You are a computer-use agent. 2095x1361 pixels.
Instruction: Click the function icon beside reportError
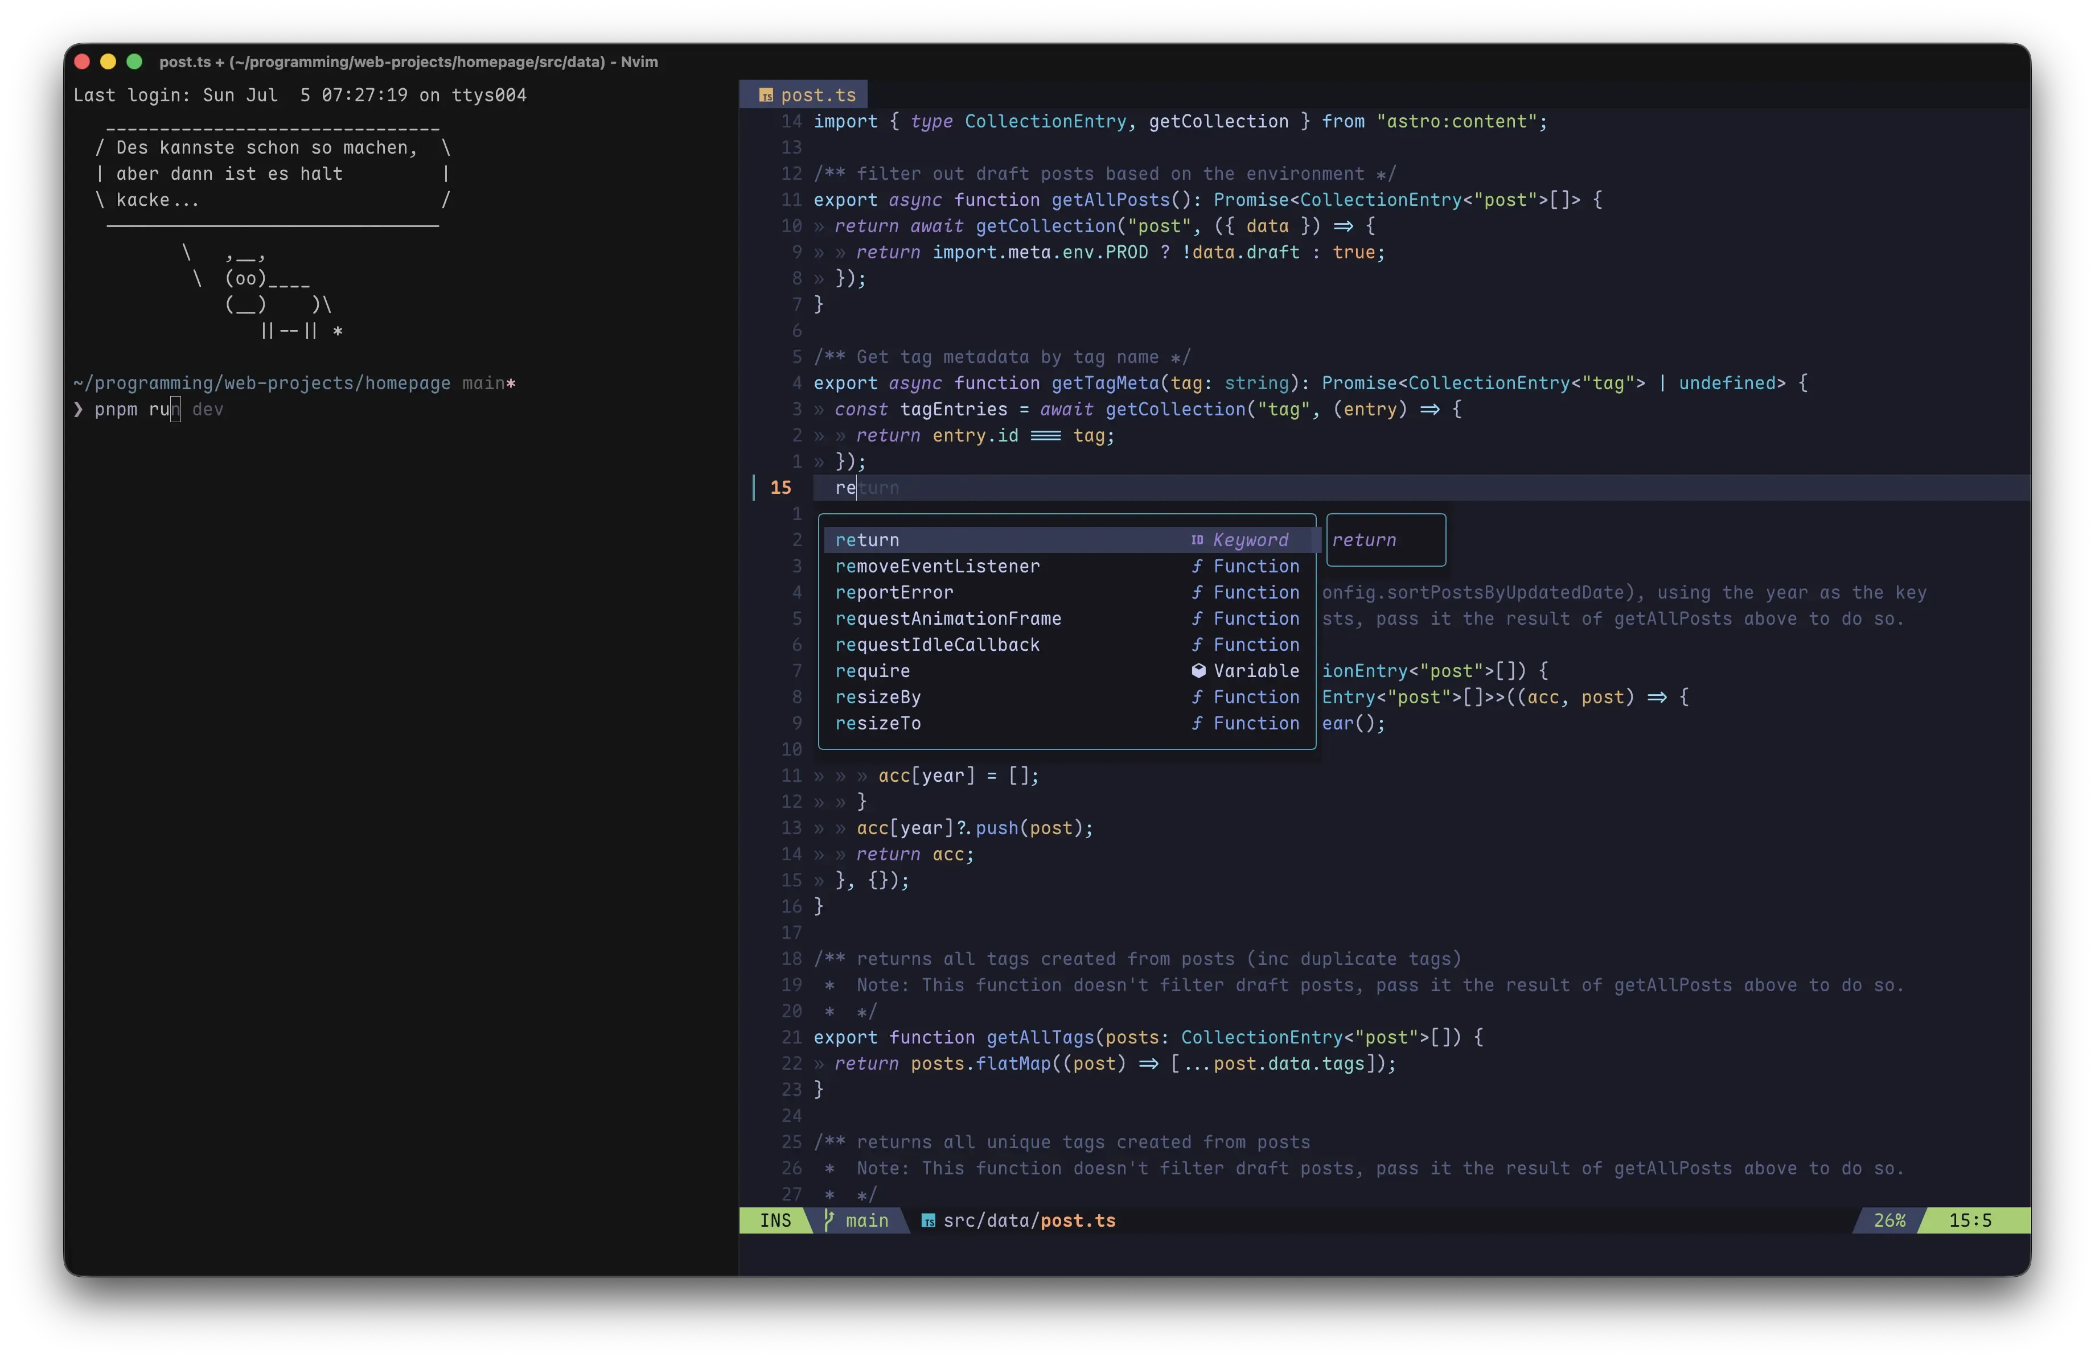click(x=1197, y=593)
